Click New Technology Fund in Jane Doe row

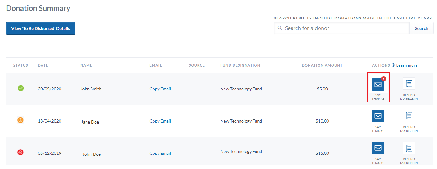[x=241, y=121]
